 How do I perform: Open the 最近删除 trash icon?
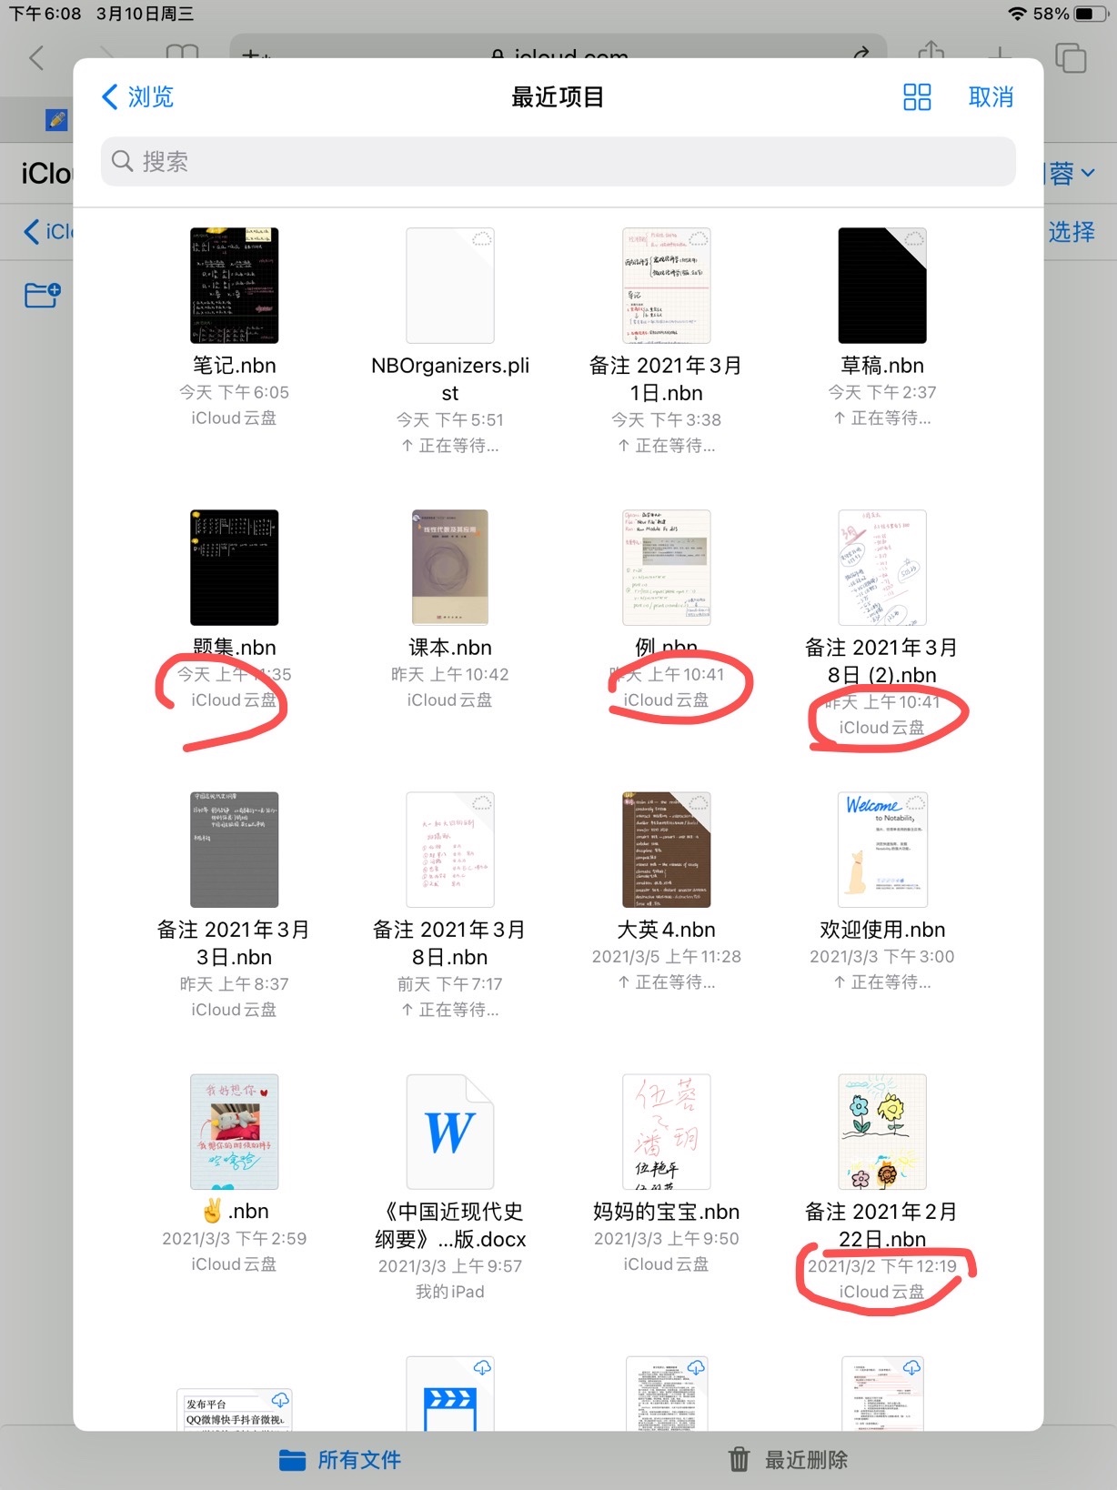pyautogui.click(x=740, y=1460)
